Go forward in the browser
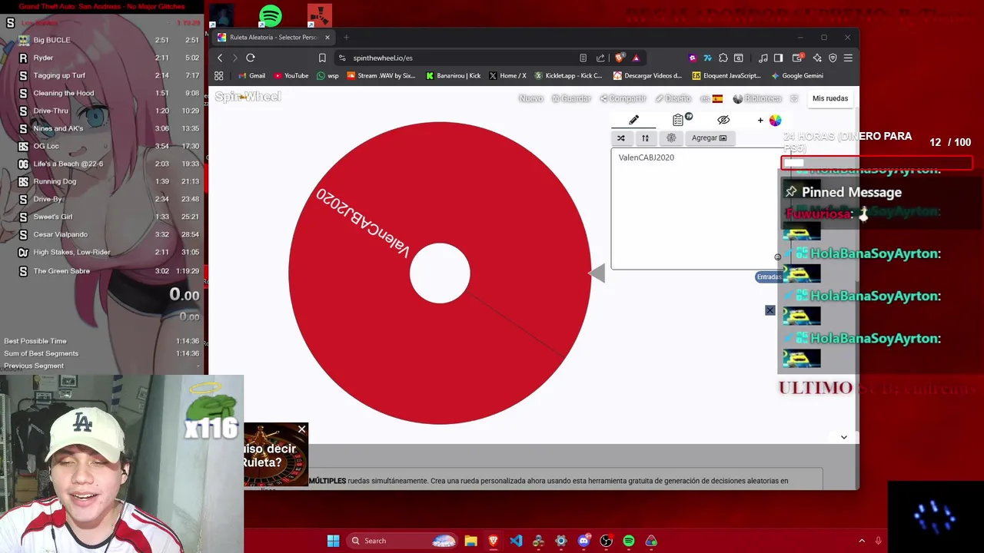Viewport: 984px width, 553px height. pos(235,58)
